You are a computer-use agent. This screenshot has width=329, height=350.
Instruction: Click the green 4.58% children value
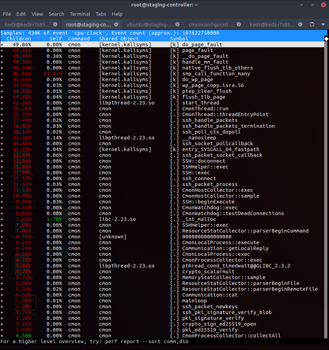(x=23, y=336)
